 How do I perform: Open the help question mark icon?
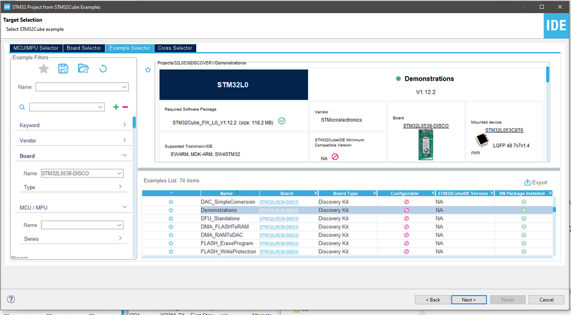(11, 300)
